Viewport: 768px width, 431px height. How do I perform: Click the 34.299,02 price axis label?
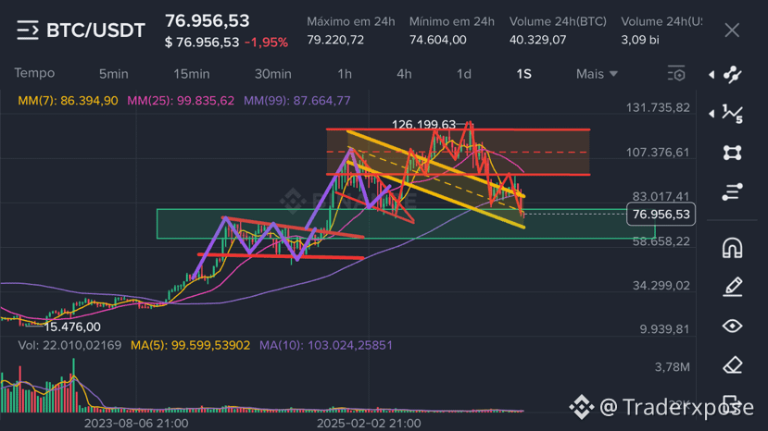pos(661,285)
